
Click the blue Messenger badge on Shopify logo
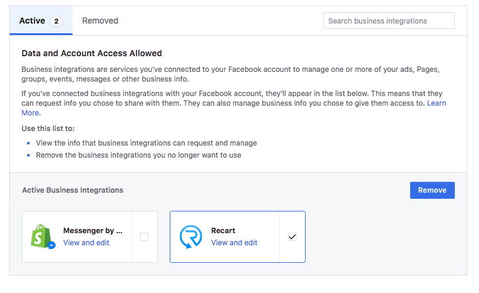point(51,245)
